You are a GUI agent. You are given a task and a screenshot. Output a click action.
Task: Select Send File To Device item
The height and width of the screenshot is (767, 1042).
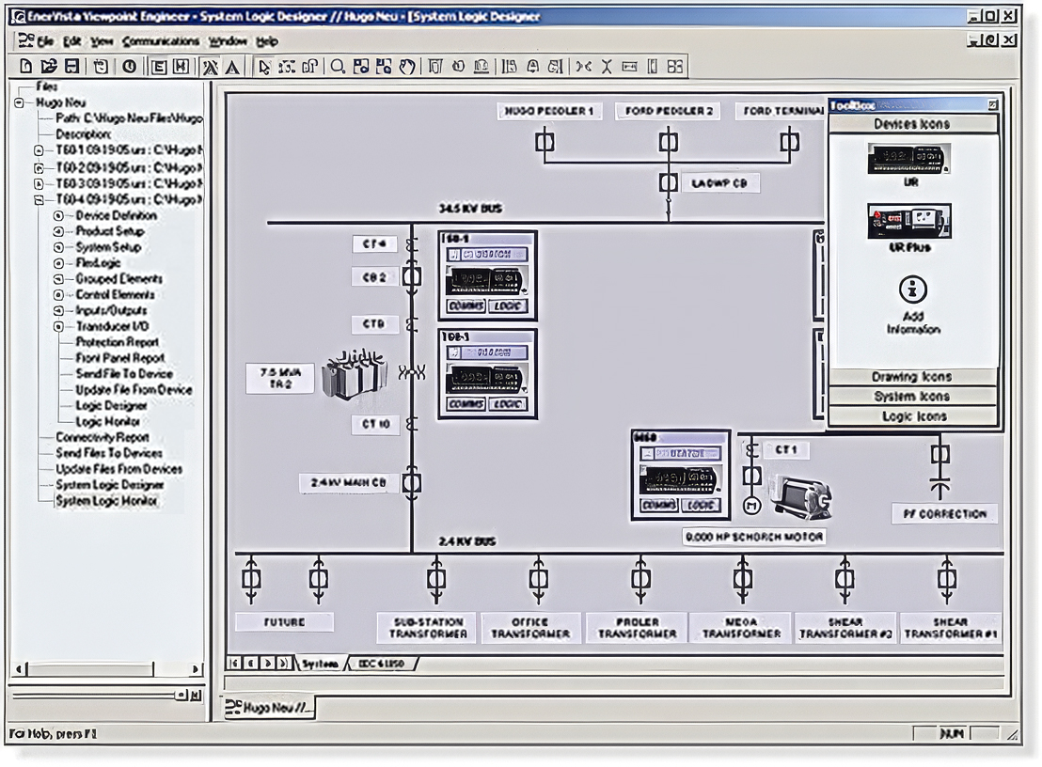click(x=124, y=374)
